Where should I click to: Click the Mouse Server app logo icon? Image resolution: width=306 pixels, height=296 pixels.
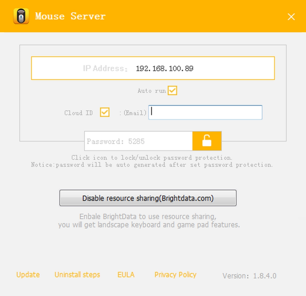[21, 16]
